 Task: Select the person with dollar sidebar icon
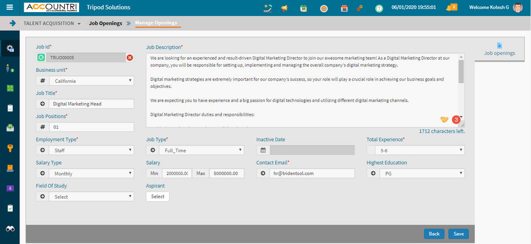point(10,68)
